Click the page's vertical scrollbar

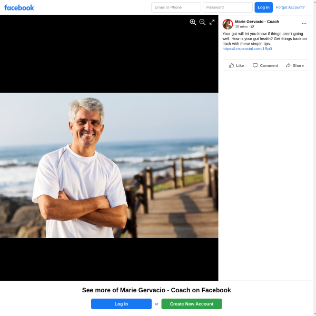tap(314, 158)
